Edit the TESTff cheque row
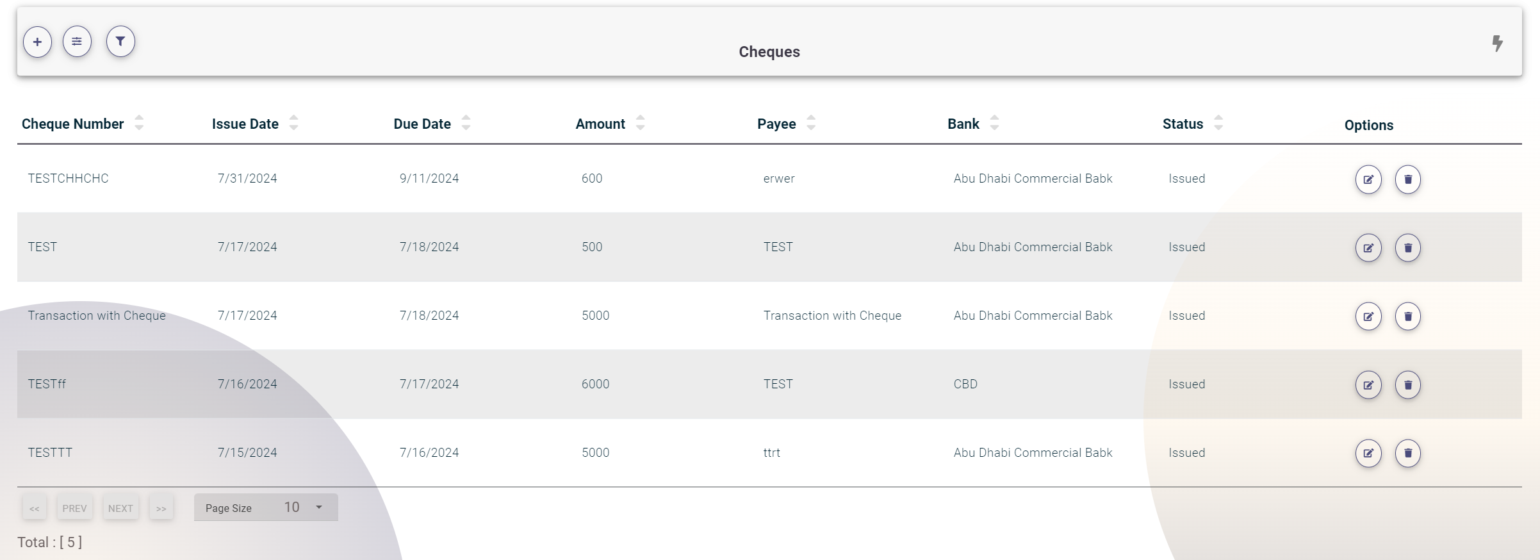1540x560 pixels. pyautogui.click(x=1368, y=385)
